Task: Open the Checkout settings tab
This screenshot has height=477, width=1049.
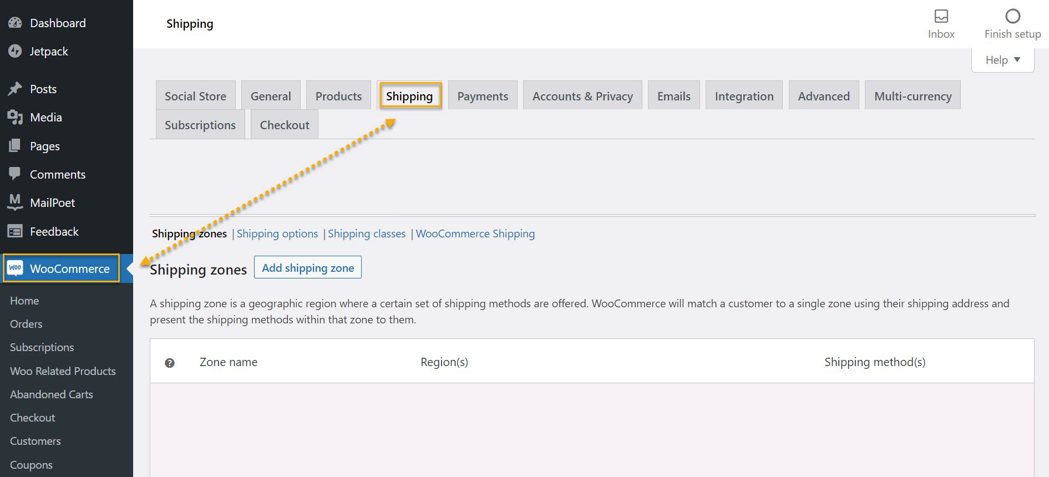Action: pyautogui.click(x=285, y=124)
